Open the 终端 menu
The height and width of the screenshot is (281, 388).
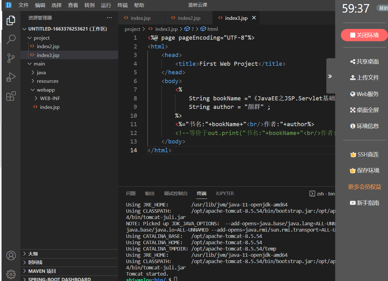pyautogui.click(x=123, y=5)
